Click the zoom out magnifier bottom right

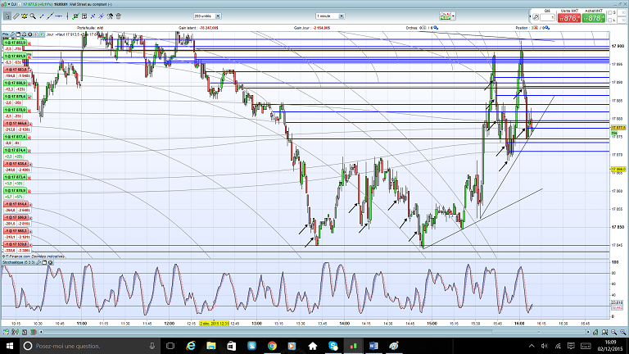click(613, 332)
